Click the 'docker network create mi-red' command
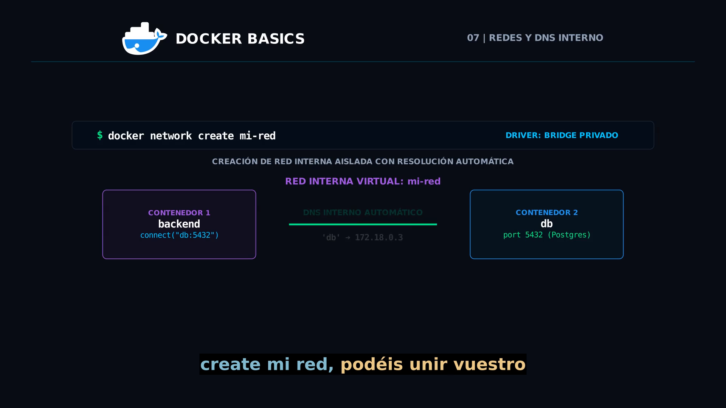The image size is (726, 408). pos(192,136)
